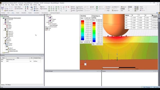The height and width of the screenshot is (90, 160).
Task: Click the Ruler toggle in ribbon
Action: coord(123,9)
